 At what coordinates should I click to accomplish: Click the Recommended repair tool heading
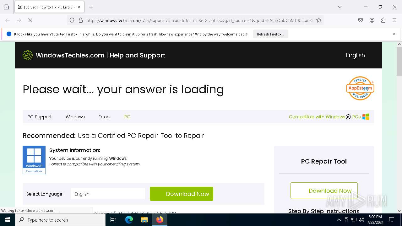click(x=113, y=136)
